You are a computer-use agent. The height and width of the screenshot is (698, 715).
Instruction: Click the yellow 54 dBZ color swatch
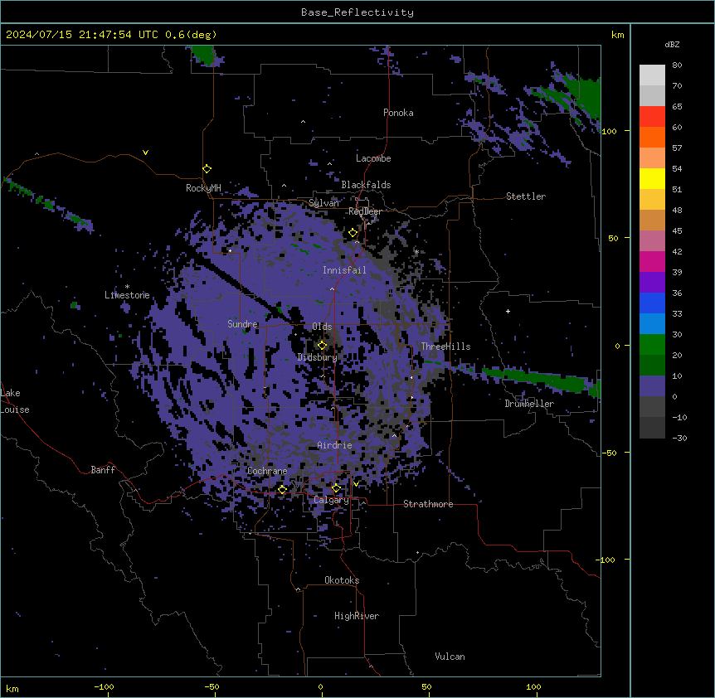652,178
